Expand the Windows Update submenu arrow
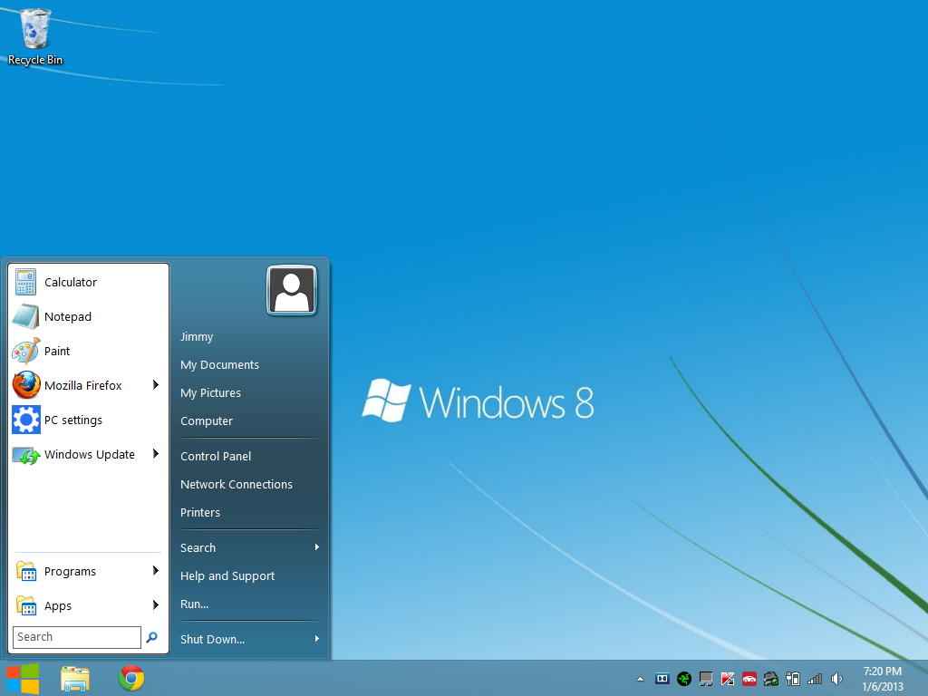928x696 pixels. (156, 454)
